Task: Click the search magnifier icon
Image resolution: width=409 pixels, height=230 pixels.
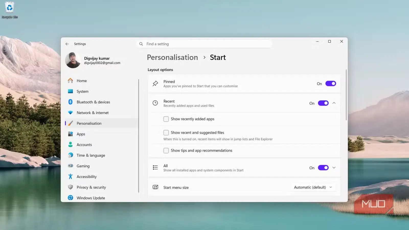Action: pyautogui.click(x=141, y=44)
